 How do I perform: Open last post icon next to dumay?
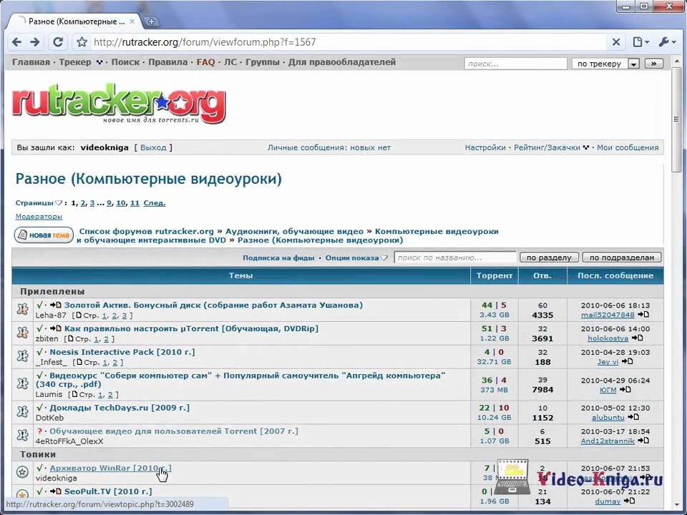[x=629, y=501]
